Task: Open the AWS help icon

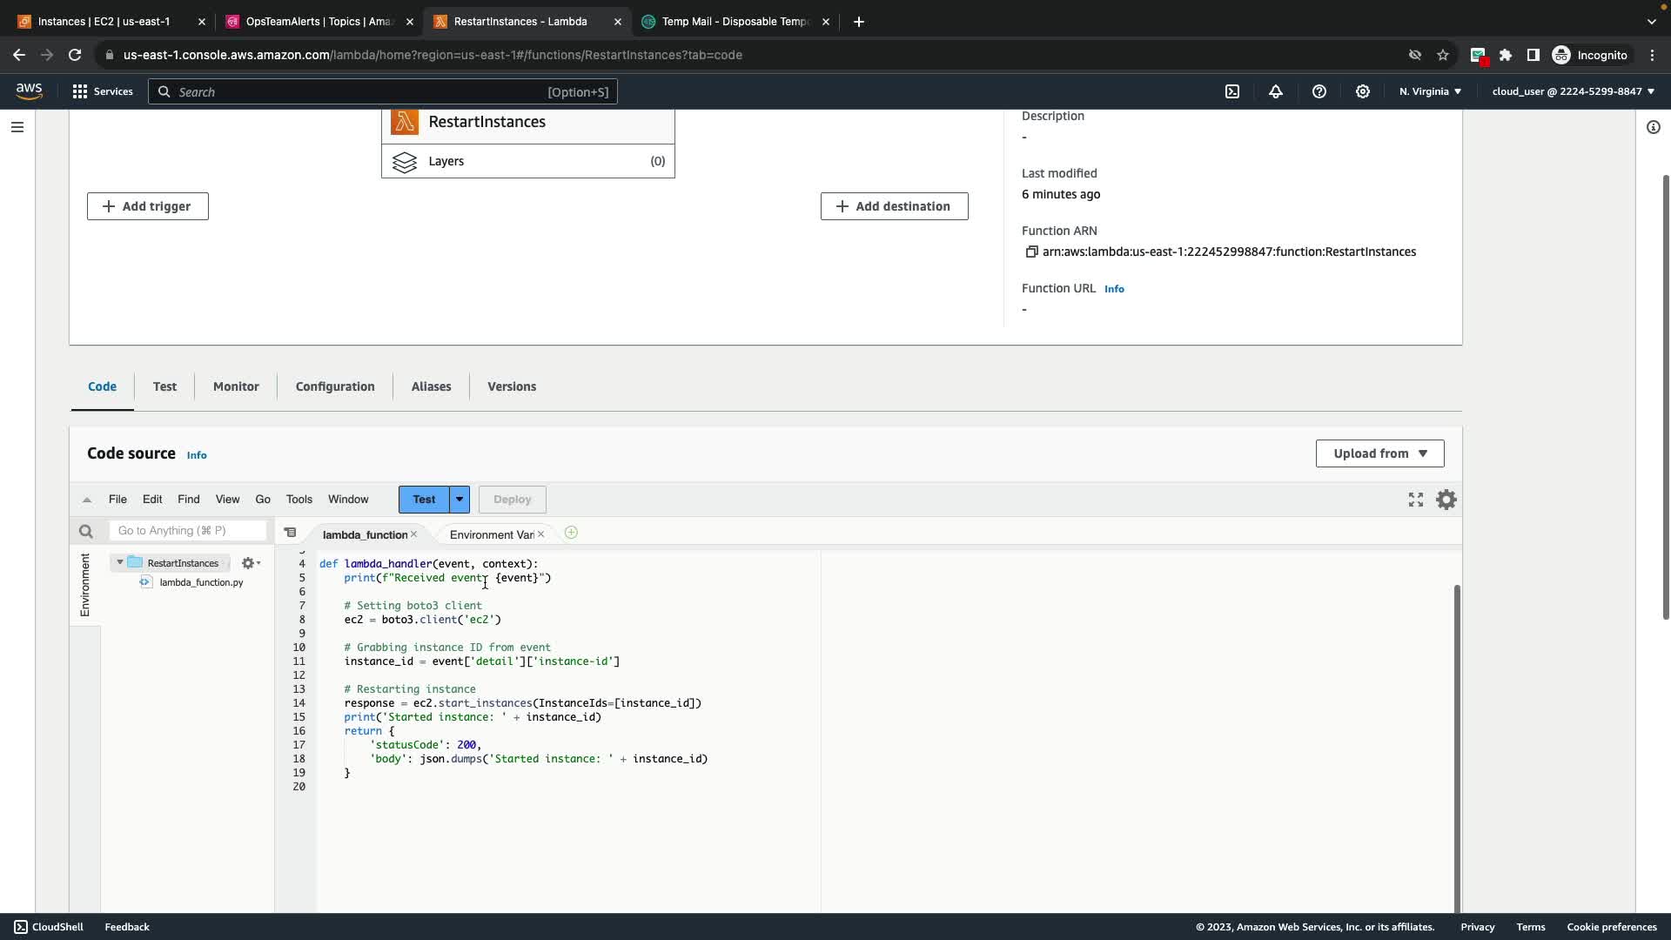Action: (x=1319, y=91)
